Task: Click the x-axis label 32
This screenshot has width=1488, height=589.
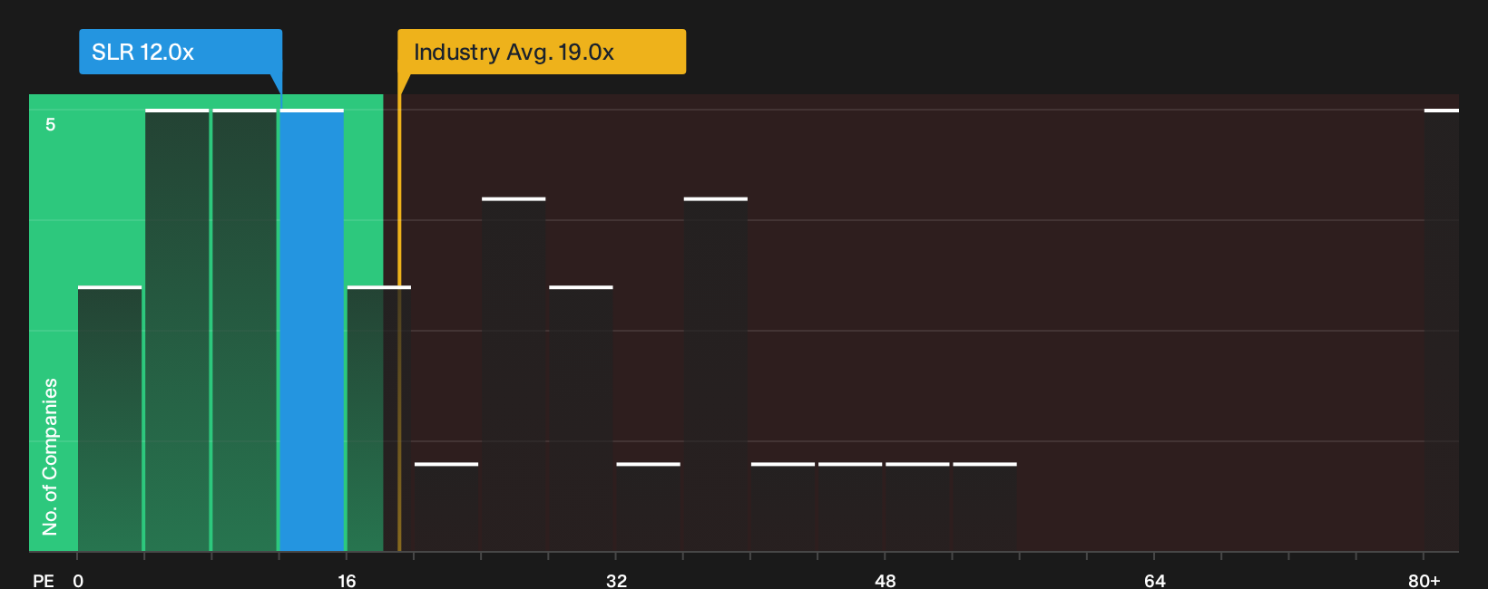Action: click(616, 580)
